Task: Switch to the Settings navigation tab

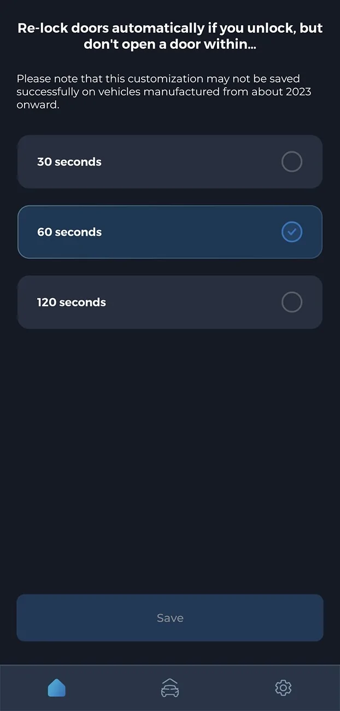Action: [283, 687]
